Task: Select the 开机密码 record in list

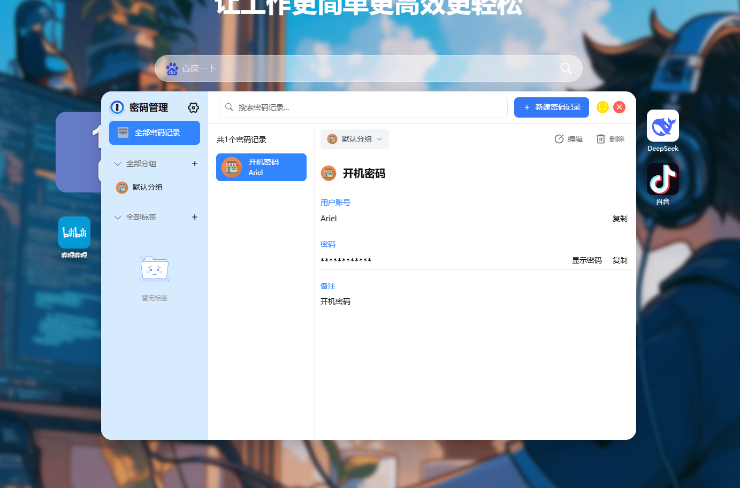Action: point(261,167)
